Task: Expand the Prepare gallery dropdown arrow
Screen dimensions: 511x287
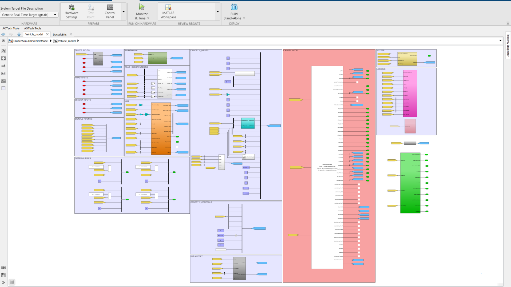Action: point(124,12)
